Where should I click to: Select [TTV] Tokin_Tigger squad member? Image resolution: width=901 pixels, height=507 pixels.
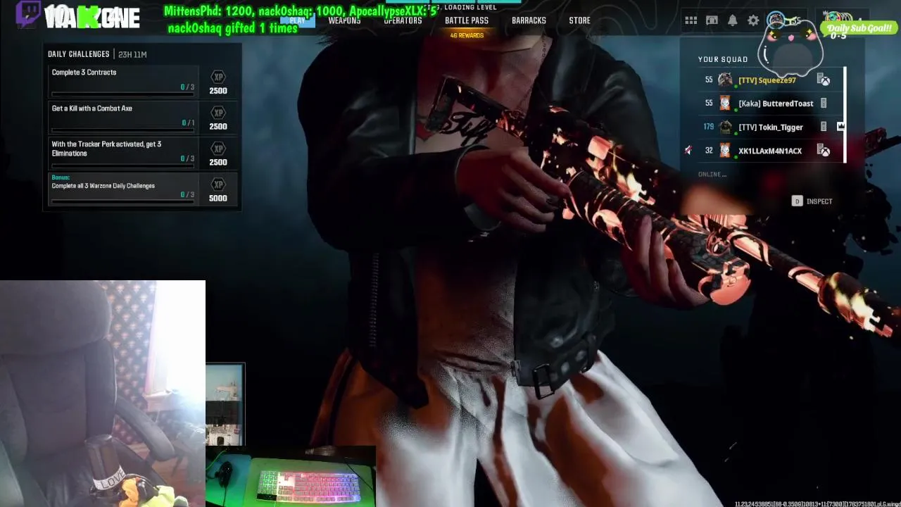click(x=771, y=127)
